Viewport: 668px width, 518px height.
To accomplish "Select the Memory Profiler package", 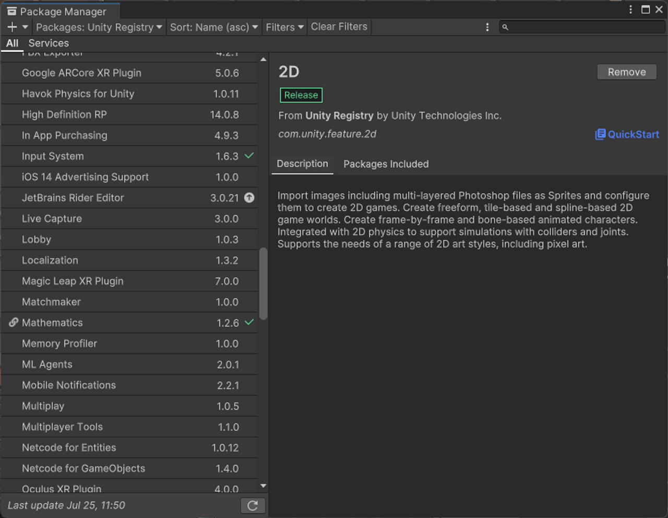I will tap(129, 344).
